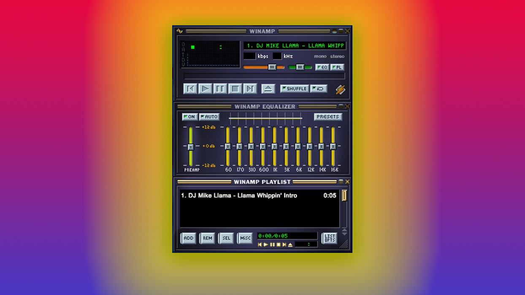Adjust the 60 Hz equalizer band

click(x=228, y=146)
